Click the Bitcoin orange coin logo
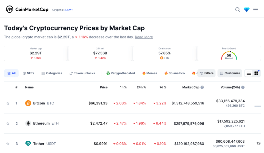The image size is (264, 153). coord(28,103)
